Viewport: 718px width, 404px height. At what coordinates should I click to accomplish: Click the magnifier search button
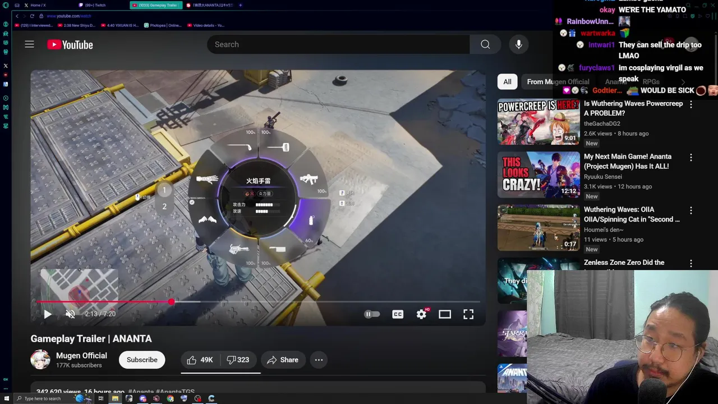485,44
